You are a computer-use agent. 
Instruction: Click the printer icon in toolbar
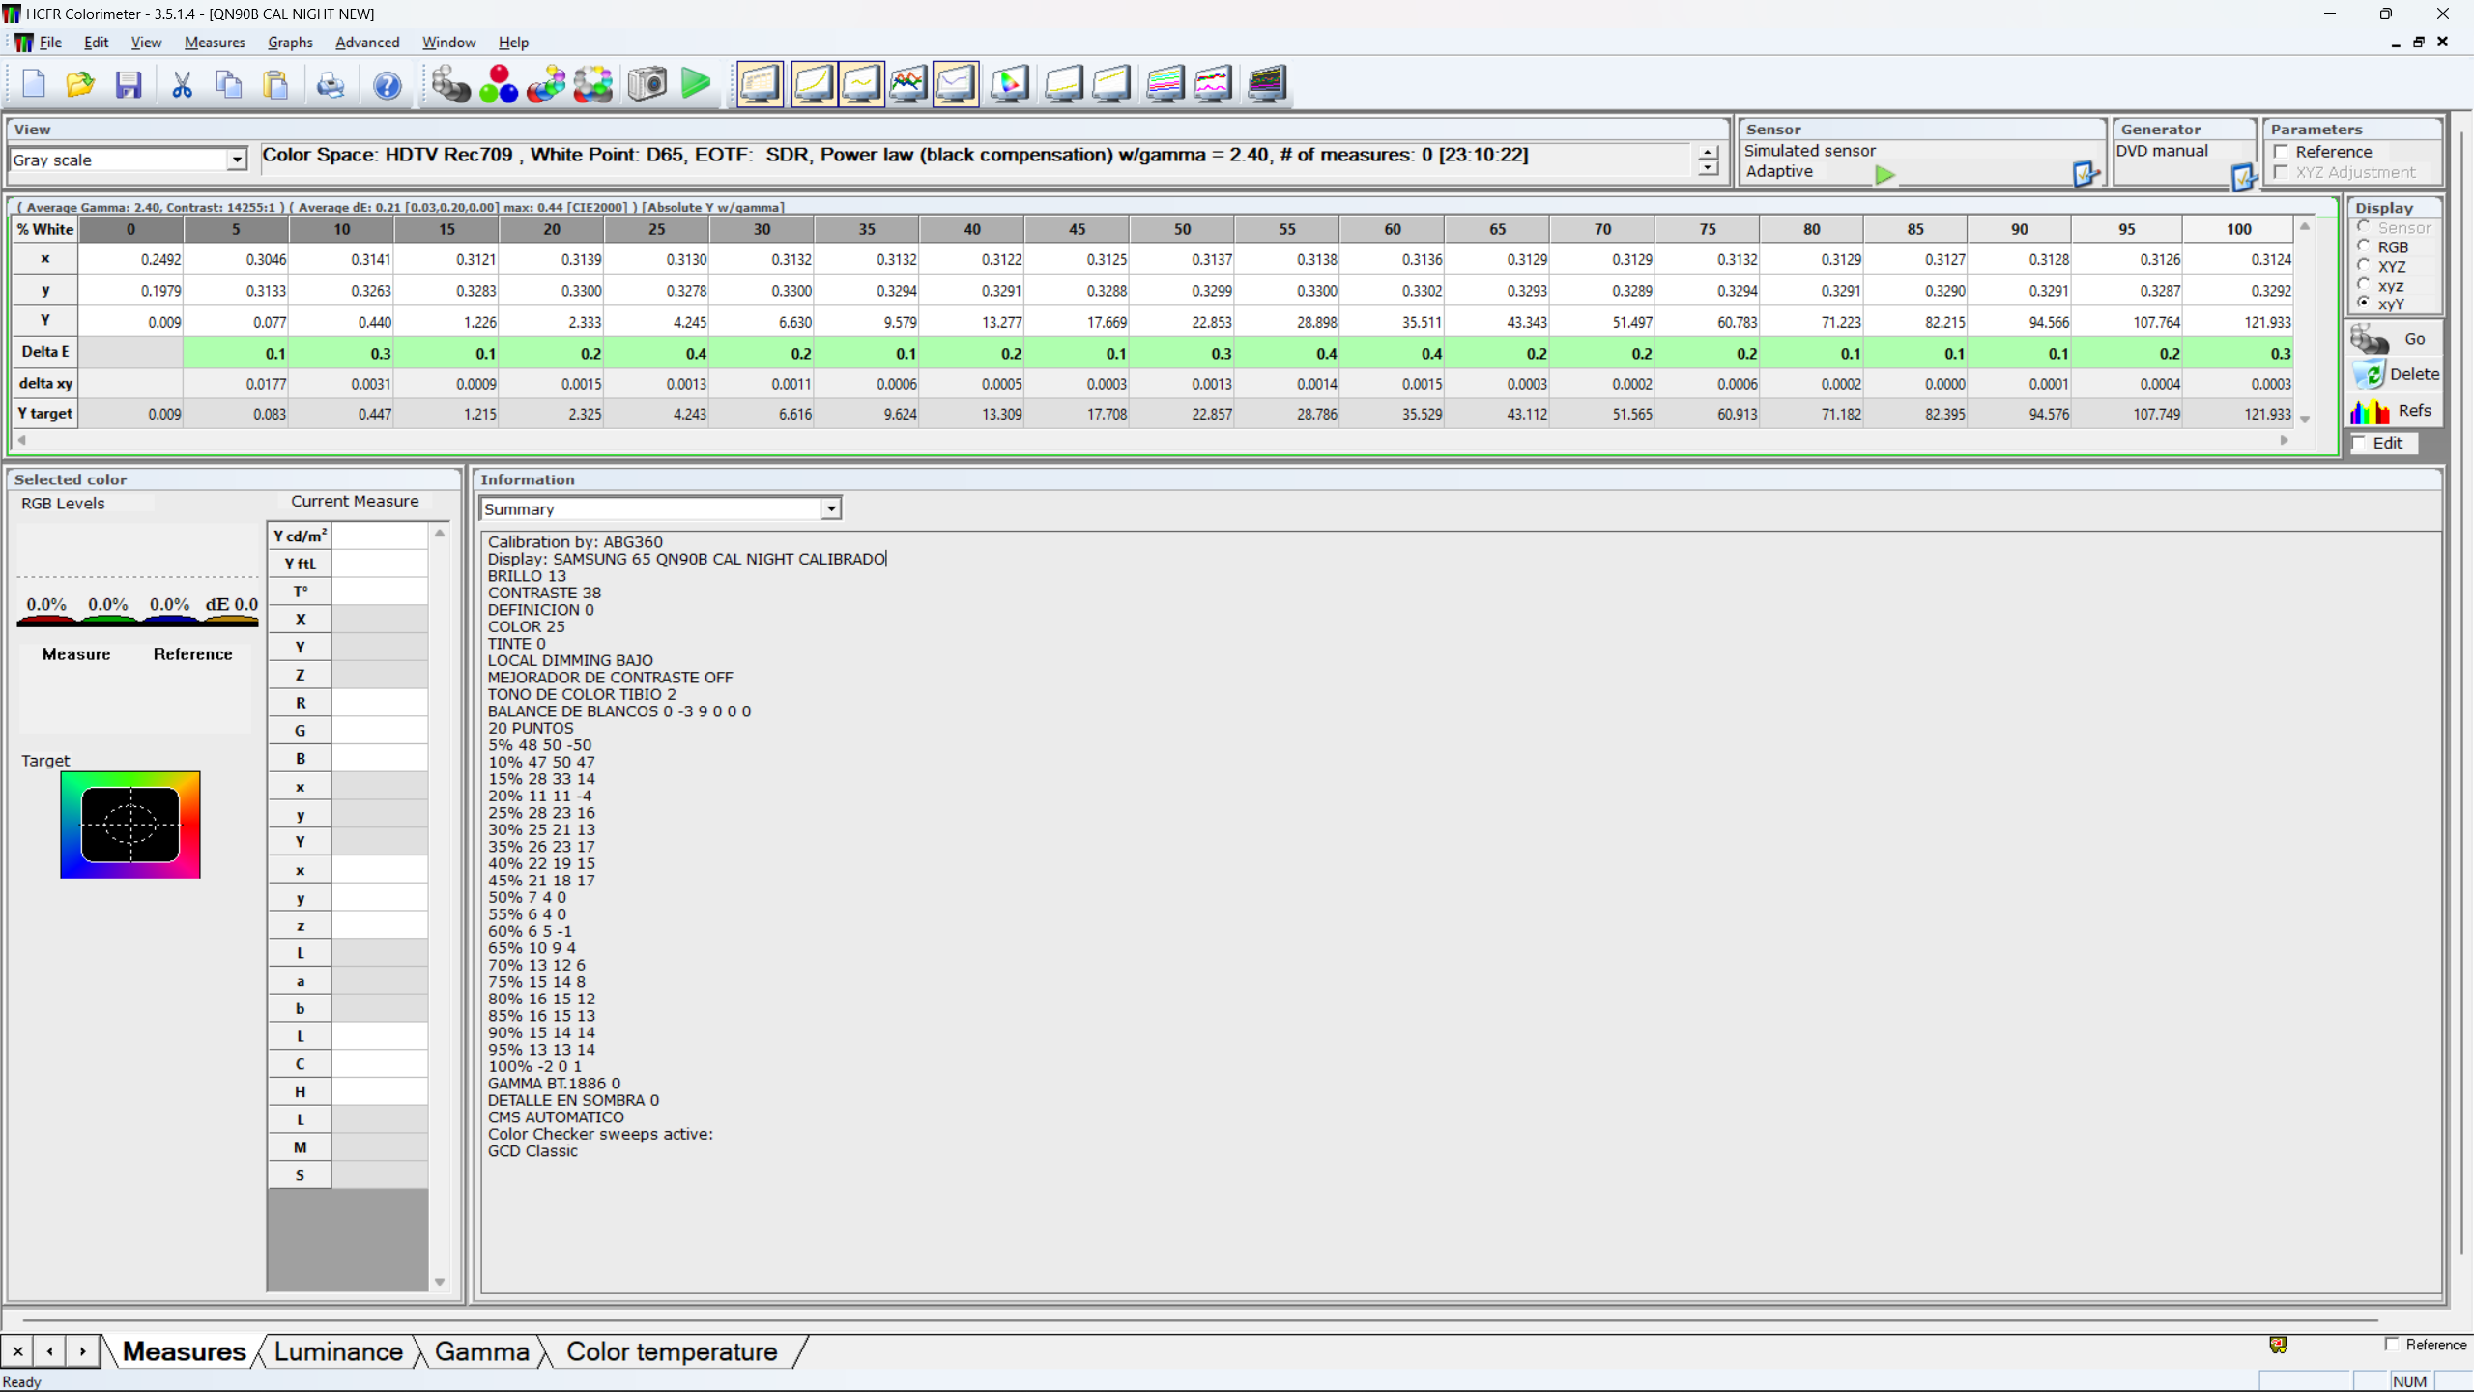(x=331, y=85)
